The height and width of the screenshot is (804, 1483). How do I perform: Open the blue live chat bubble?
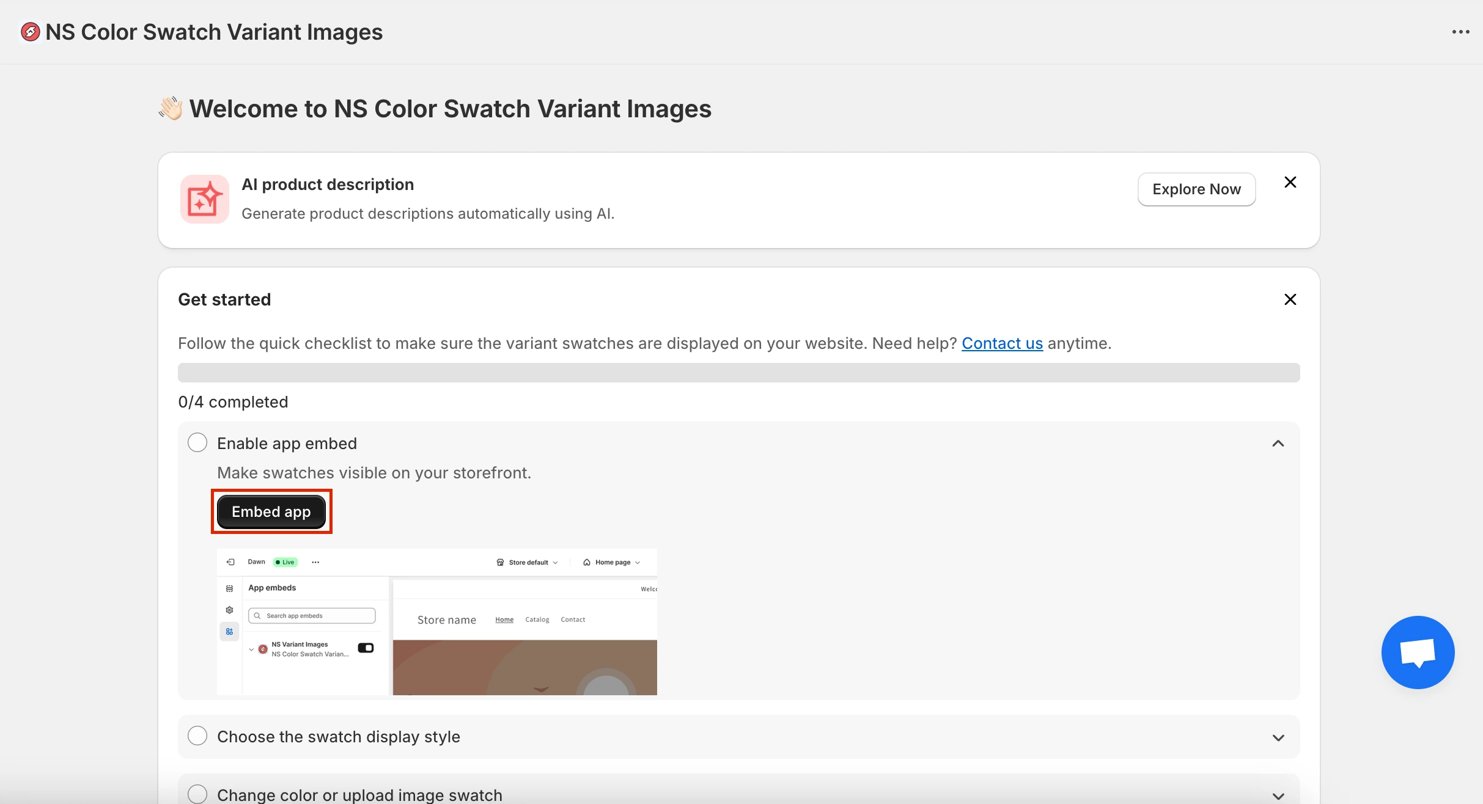(x=1417, y=652)
